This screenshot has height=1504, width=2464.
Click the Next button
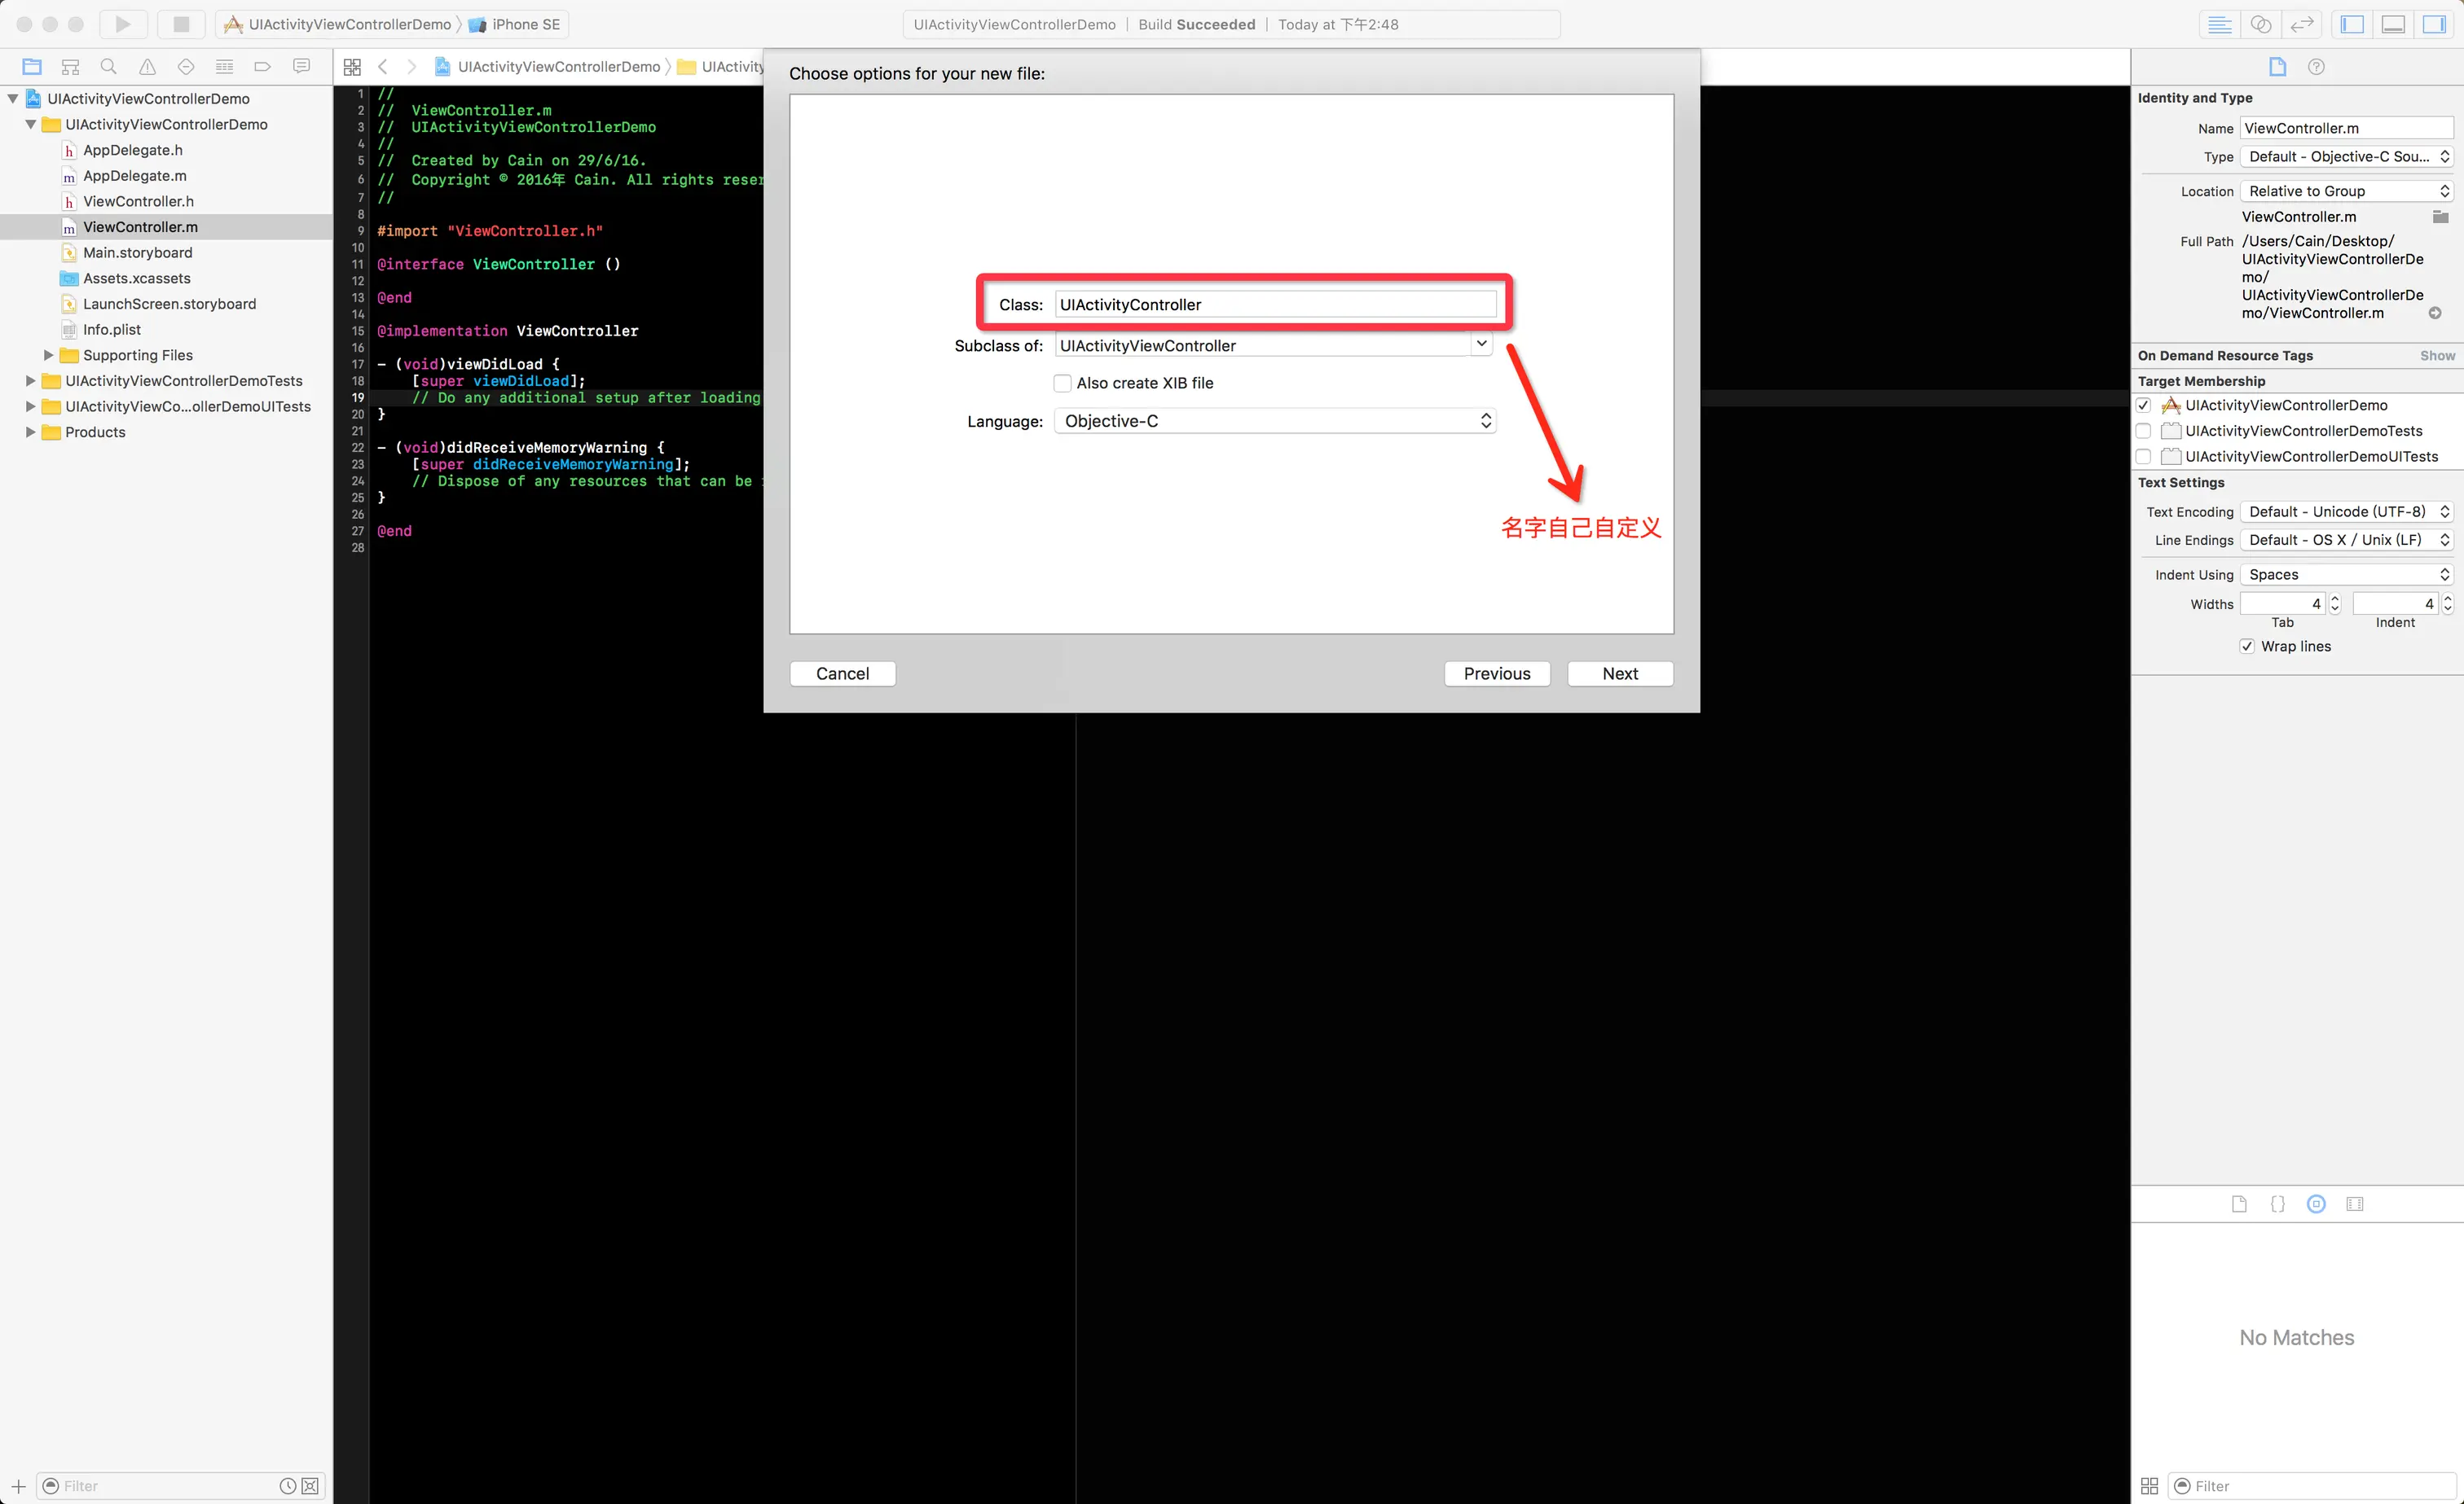point(1619,673)
